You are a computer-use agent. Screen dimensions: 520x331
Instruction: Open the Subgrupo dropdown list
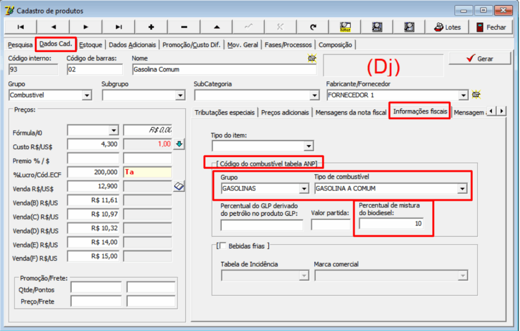180,95
